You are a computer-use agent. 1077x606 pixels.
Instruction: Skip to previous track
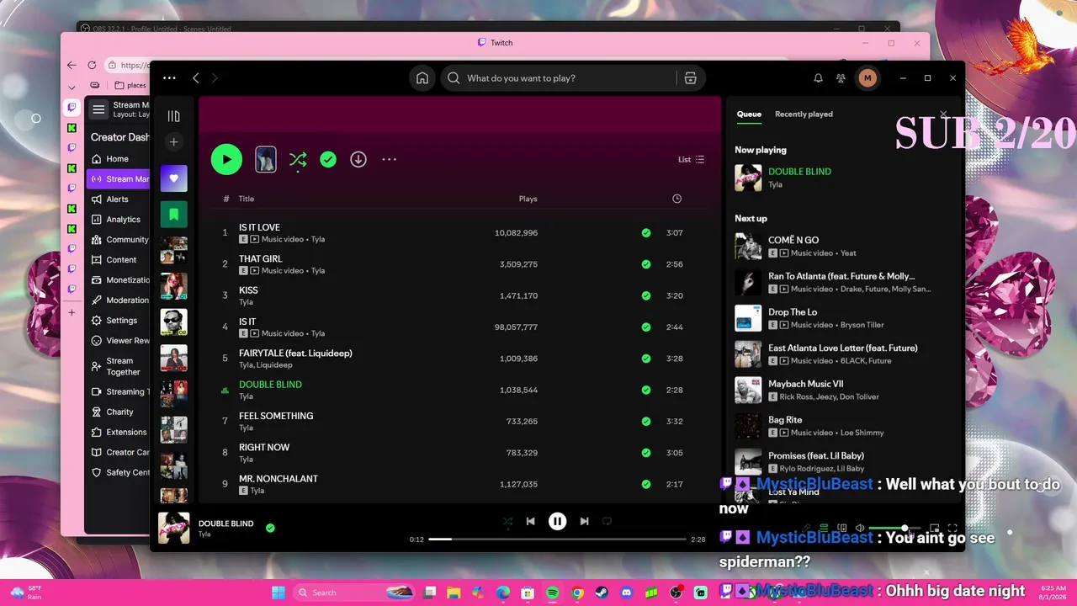tap(530, 521)
